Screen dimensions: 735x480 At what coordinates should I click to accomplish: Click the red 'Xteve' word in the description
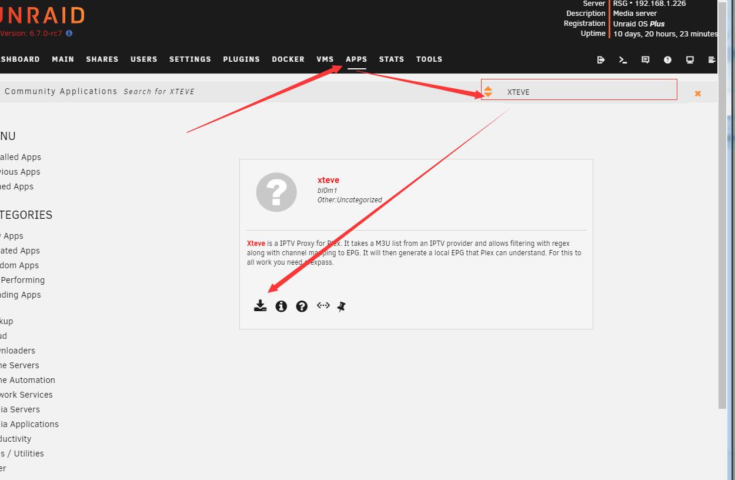click(256, 244)
